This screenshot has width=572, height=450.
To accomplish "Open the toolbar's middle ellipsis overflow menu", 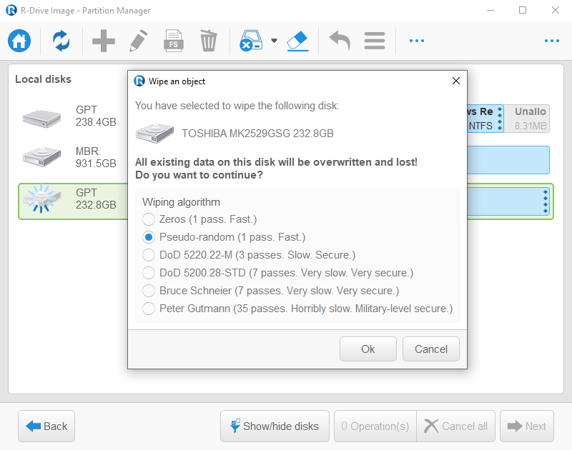I will pos(417,41).
